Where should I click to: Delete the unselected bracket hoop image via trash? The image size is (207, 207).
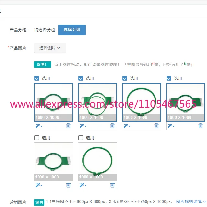pos(68,185)
